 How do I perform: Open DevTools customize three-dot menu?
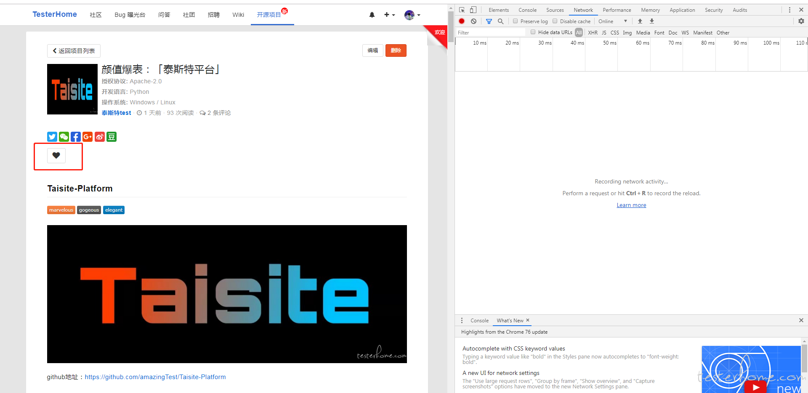(789, 10)
